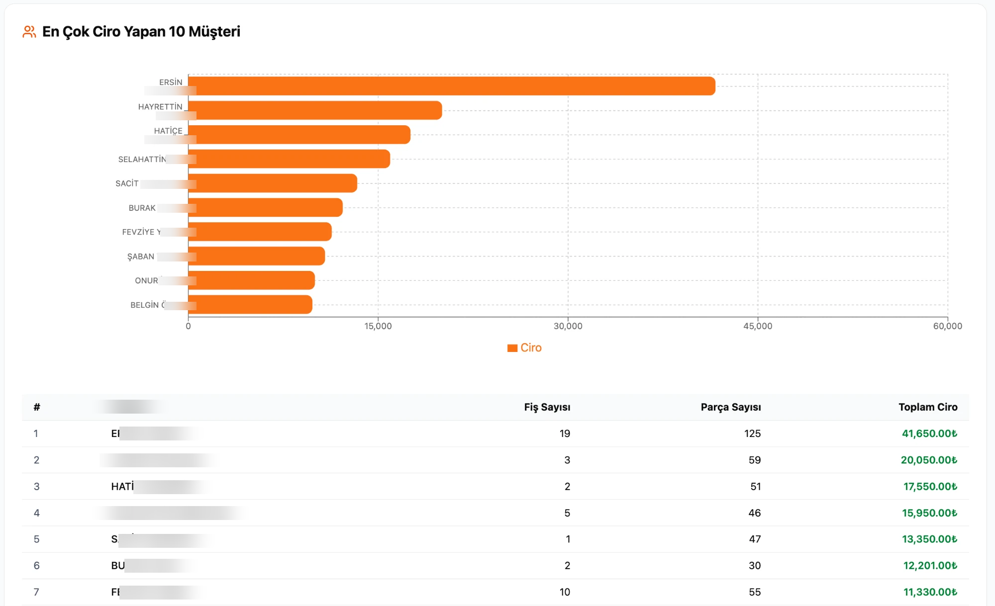Viewport: 995px width, 606px height.
Task: Click the 12,201.00₺ total value
Action: [930, 565]
